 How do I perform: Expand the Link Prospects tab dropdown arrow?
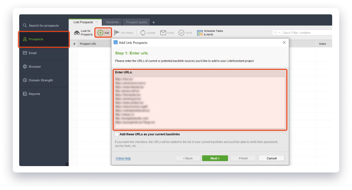(x=97, y=22)
